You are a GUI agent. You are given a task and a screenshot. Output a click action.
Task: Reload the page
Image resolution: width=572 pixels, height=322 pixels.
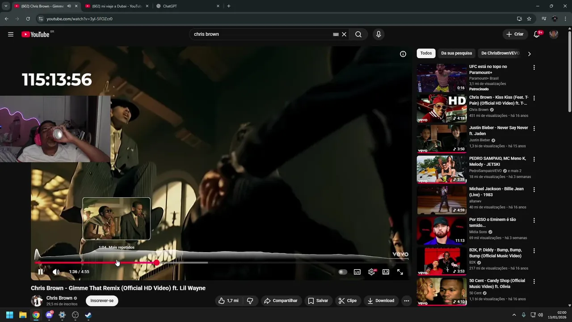(x=28, y=19)
